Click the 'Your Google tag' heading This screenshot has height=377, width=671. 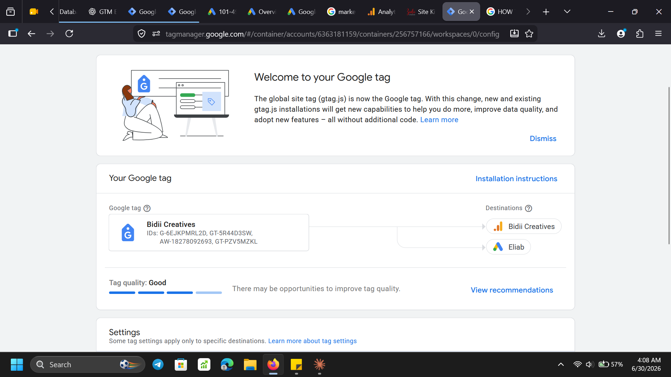(x=140, y=178)
